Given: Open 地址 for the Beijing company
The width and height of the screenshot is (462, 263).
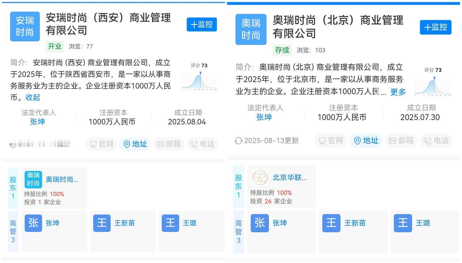Looking at the screenshot, I should click(x=366, y=141).
